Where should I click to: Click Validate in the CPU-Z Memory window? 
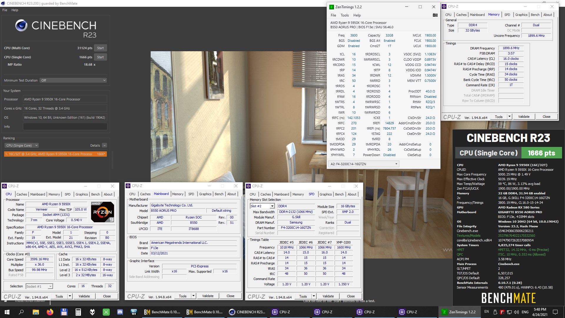point(524,117)
